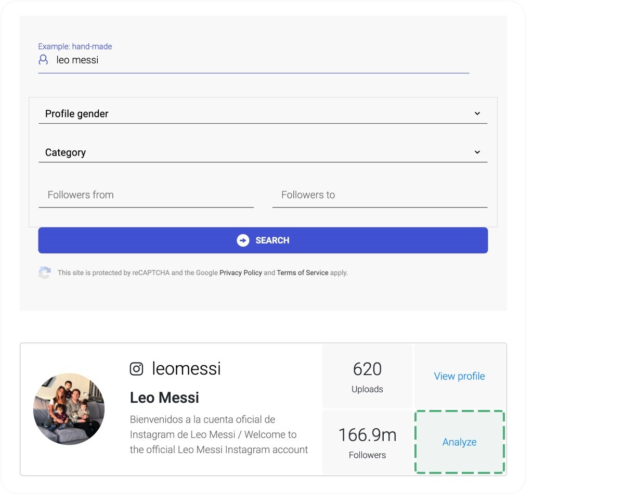Click the Instagram logo next to leomessi
The width and height of the screenshot is (624, 501).
(x=136, y=369)
